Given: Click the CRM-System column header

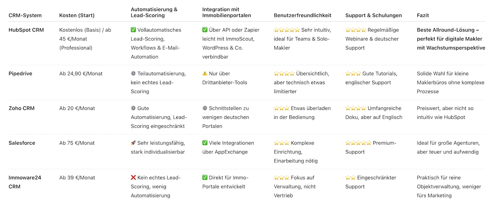Looking at the screenshot, I should (x=24, y=16).
